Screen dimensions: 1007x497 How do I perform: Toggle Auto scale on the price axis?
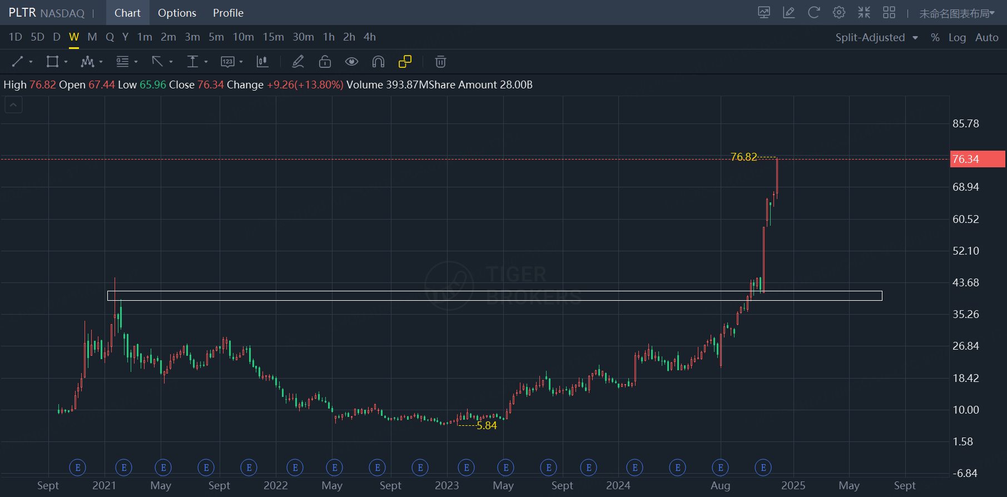[x=987, y=37]
